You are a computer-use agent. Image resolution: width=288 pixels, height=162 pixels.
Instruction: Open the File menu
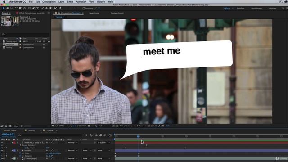click(31, 2)
